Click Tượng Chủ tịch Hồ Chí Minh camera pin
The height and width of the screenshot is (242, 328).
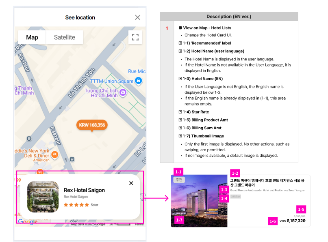point(123,92)
